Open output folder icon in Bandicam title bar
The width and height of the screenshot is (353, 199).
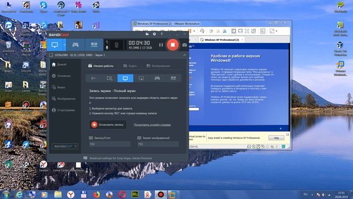(x=147, y=34)
